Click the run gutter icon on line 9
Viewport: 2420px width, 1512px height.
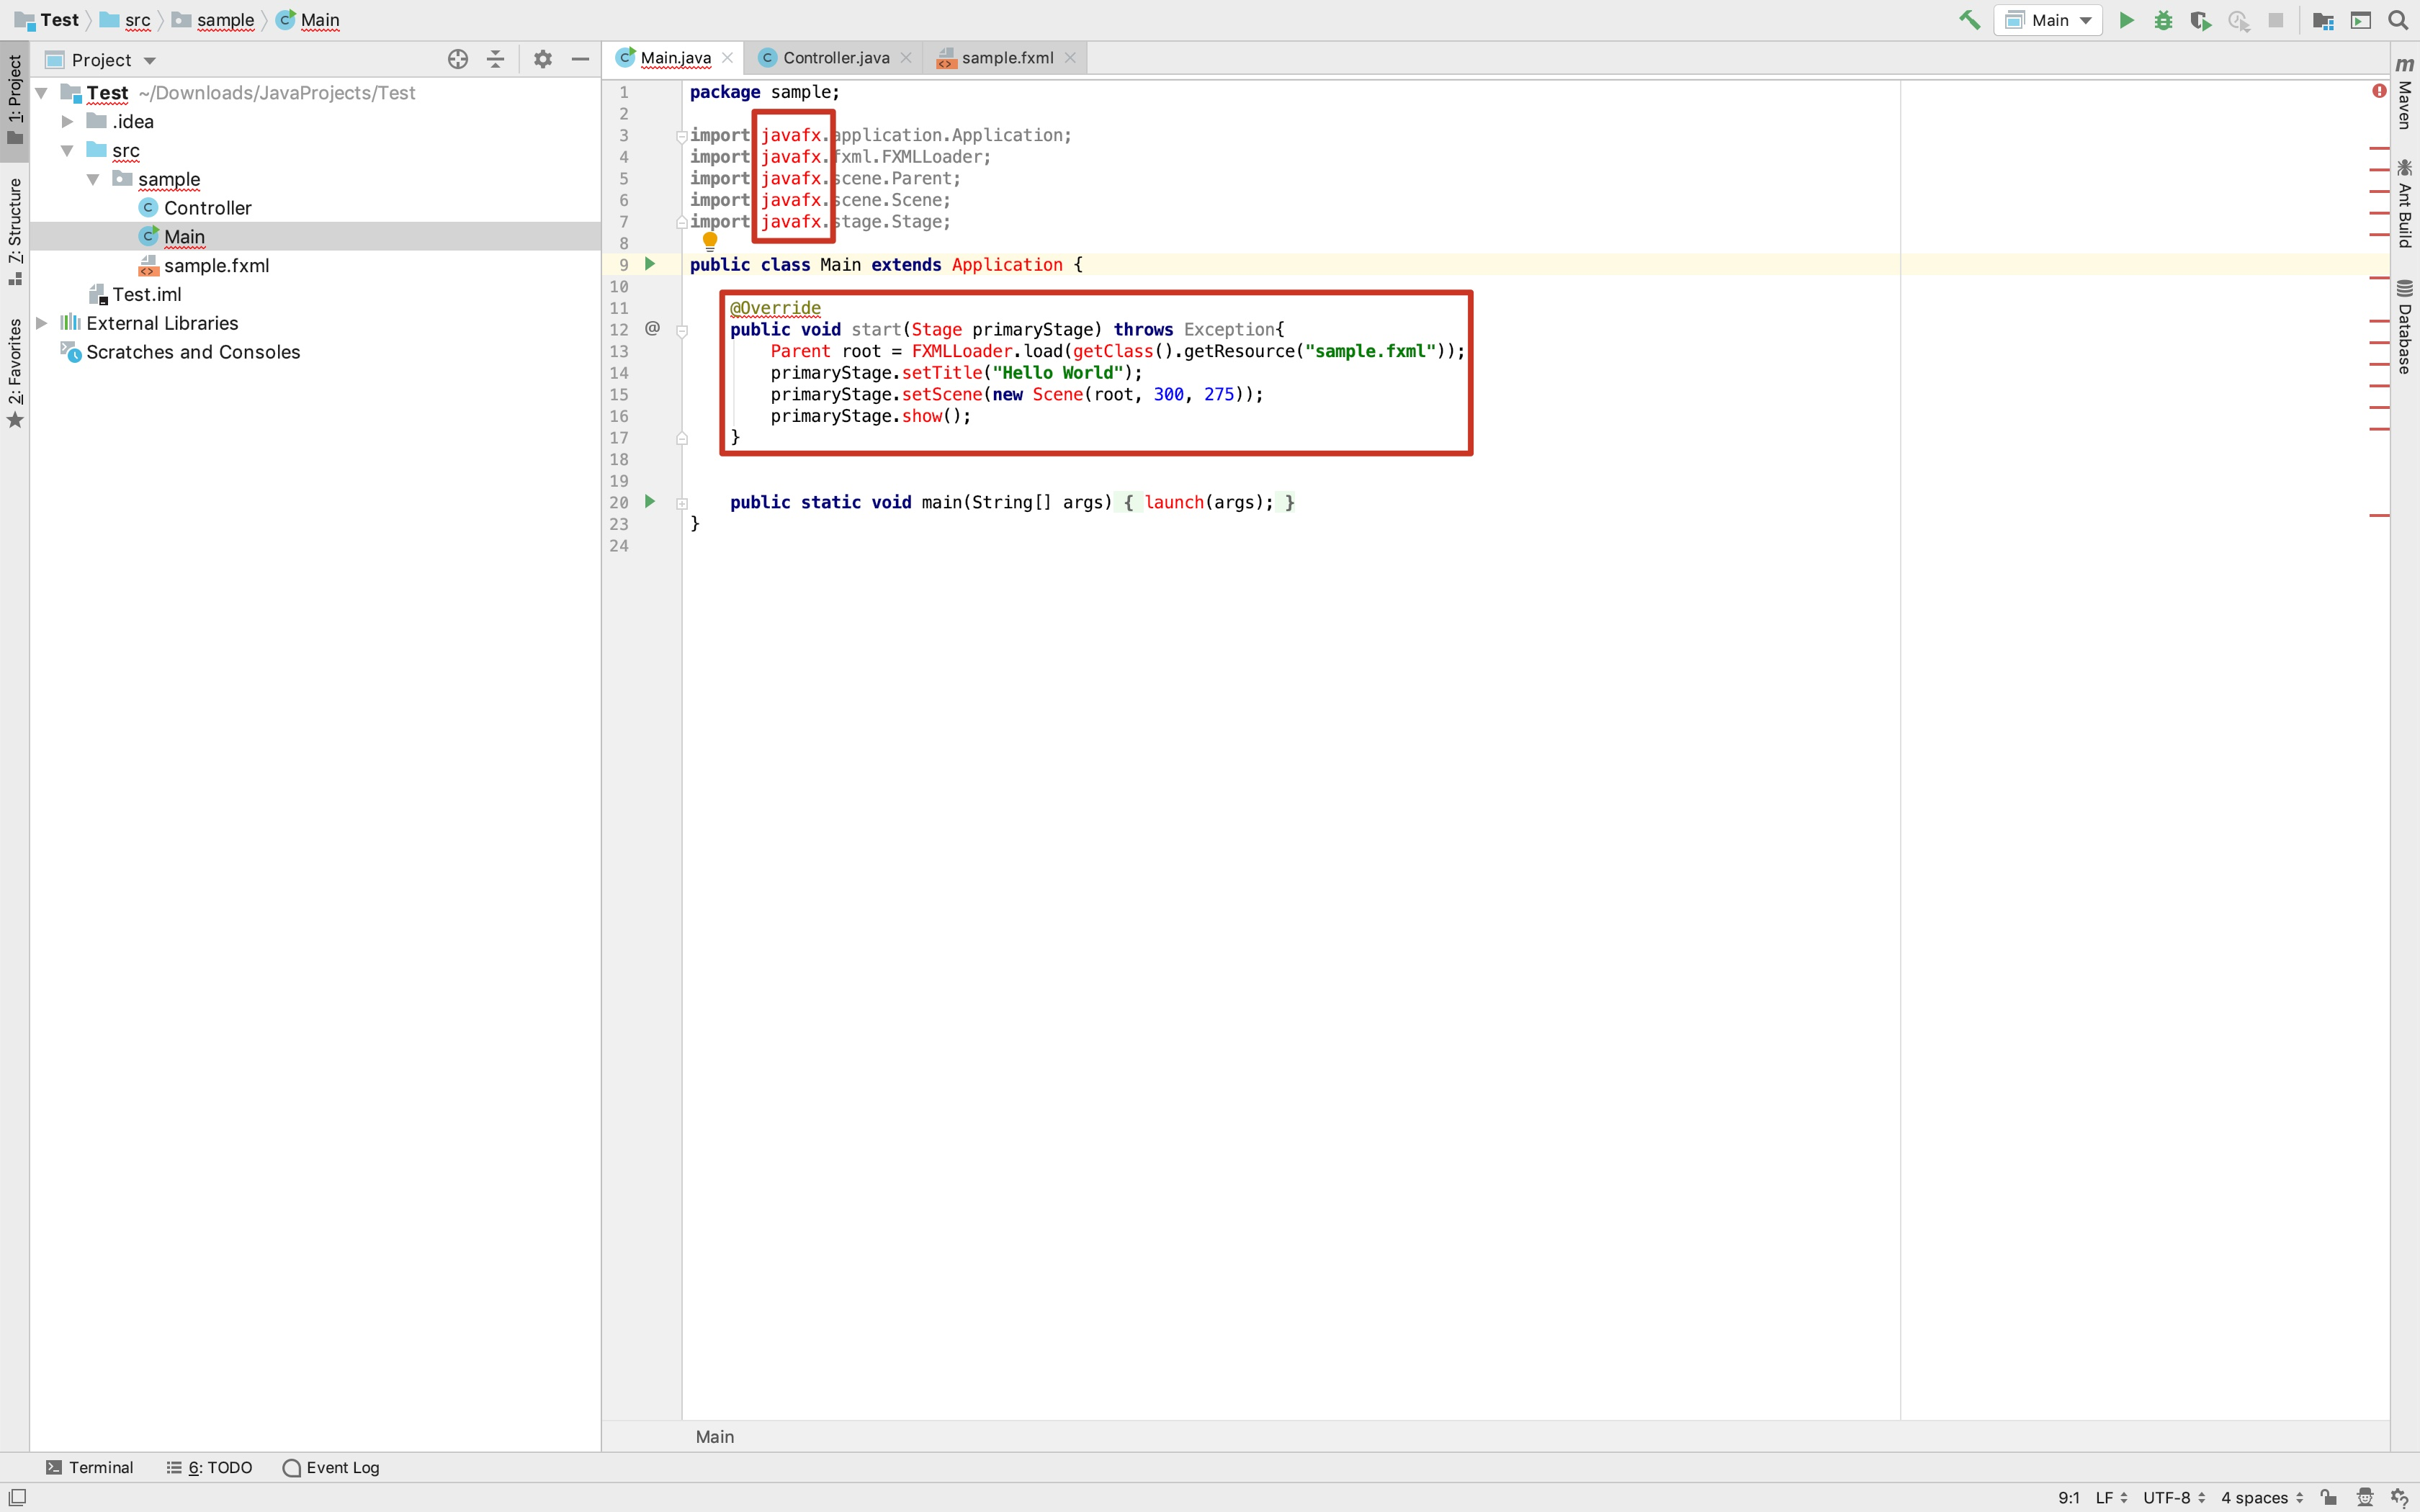click(x=649, y=264)
